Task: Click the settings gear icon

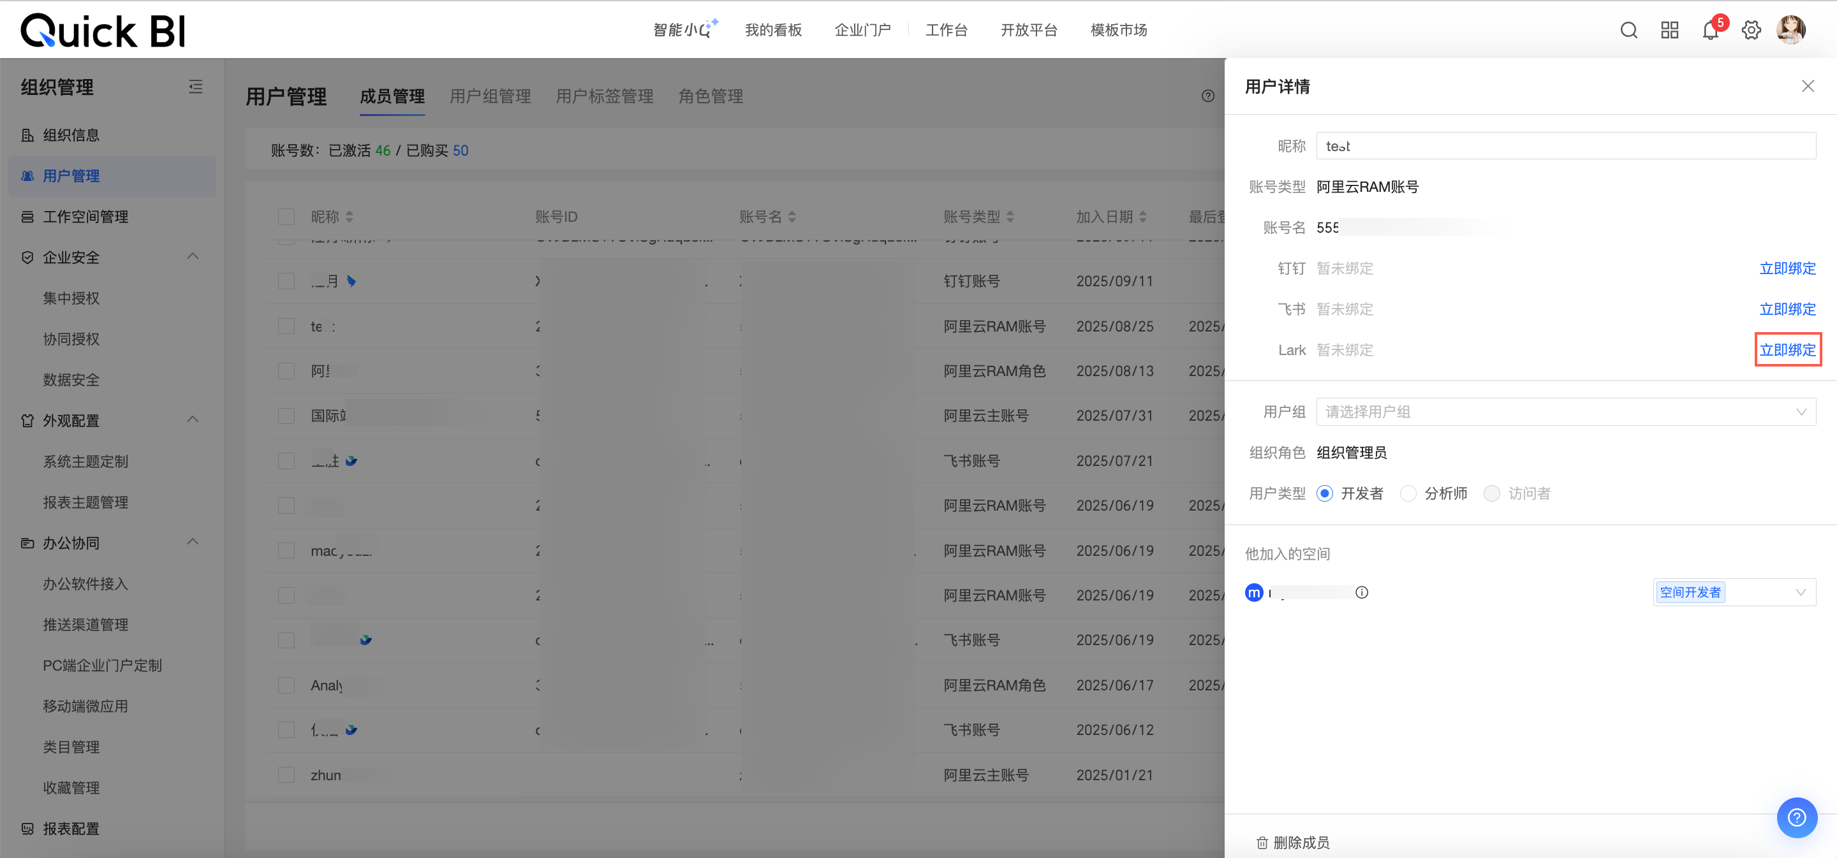Action: pos(1751,30)
